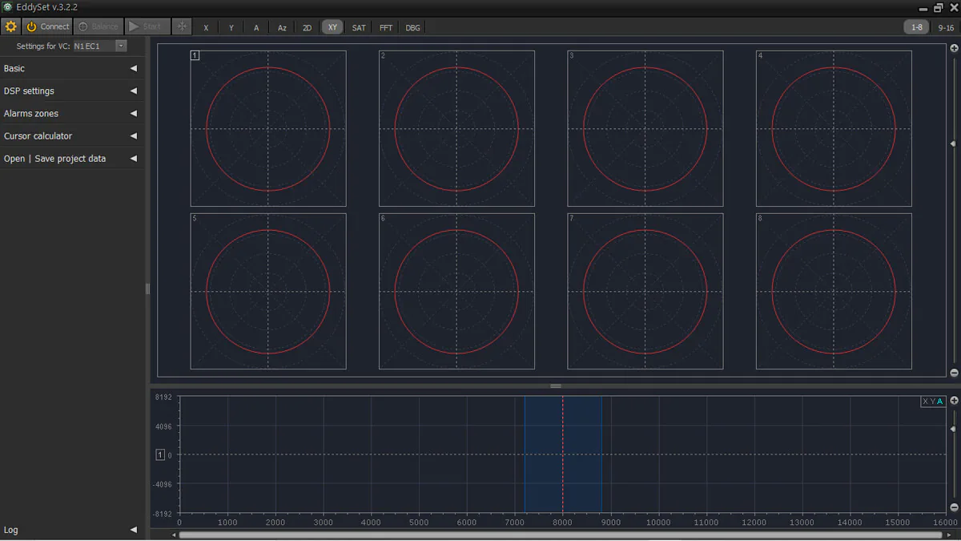Click the snowflake freeze icon in toolbar

183,26
